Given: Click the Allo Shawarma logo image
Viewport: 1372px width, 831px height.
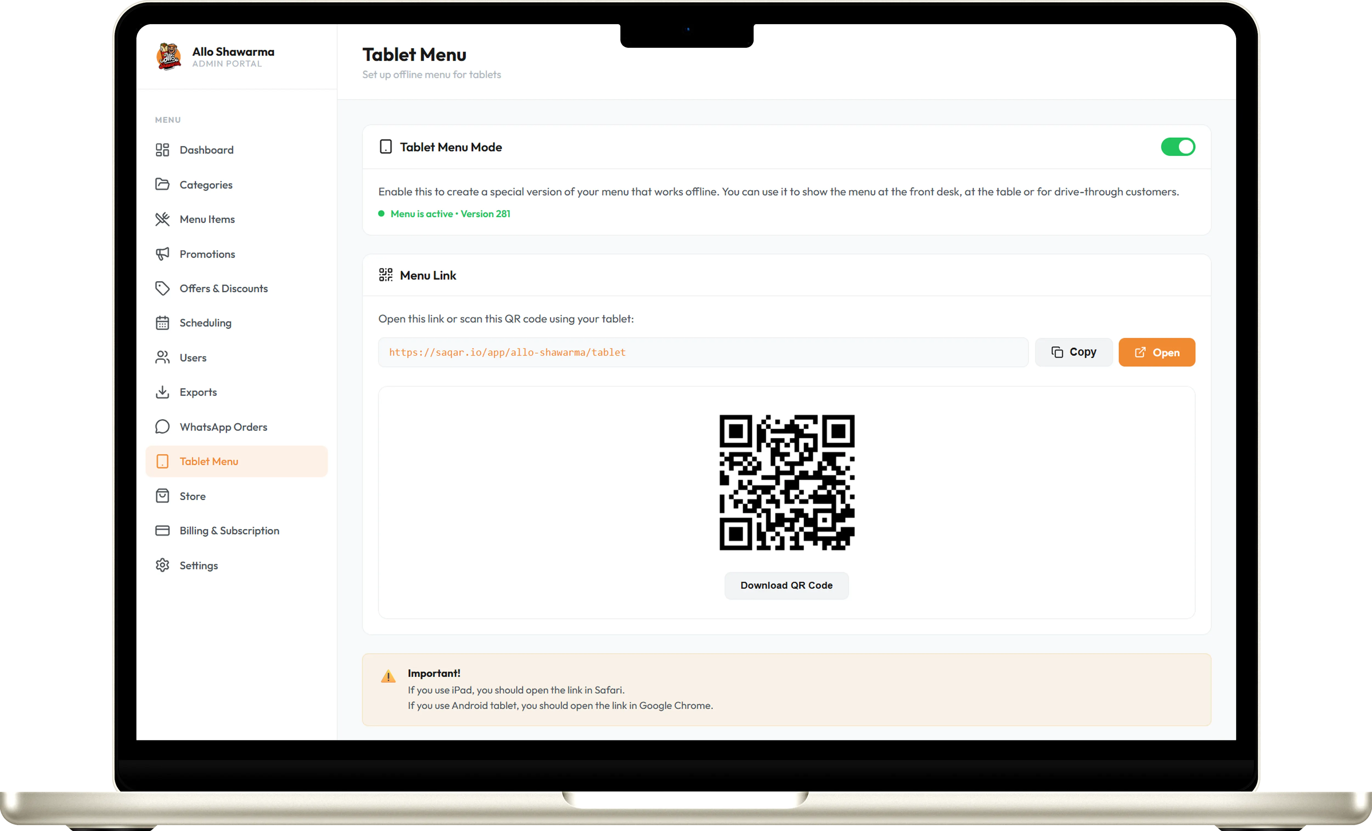Looking at the screenshot, I should 169,57.
